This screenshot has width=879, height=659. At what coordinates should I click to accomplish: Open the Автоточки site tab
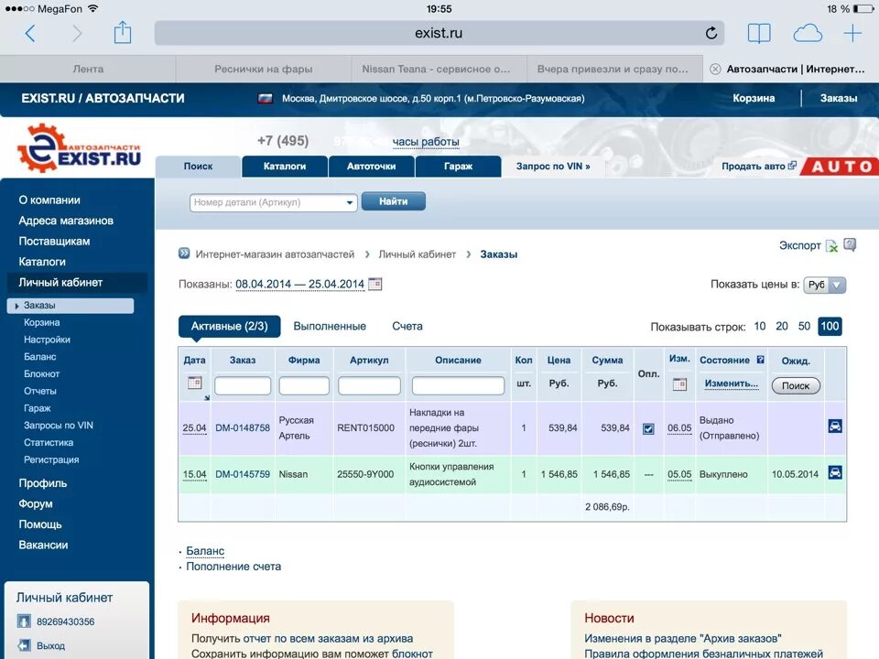[371, 167]
